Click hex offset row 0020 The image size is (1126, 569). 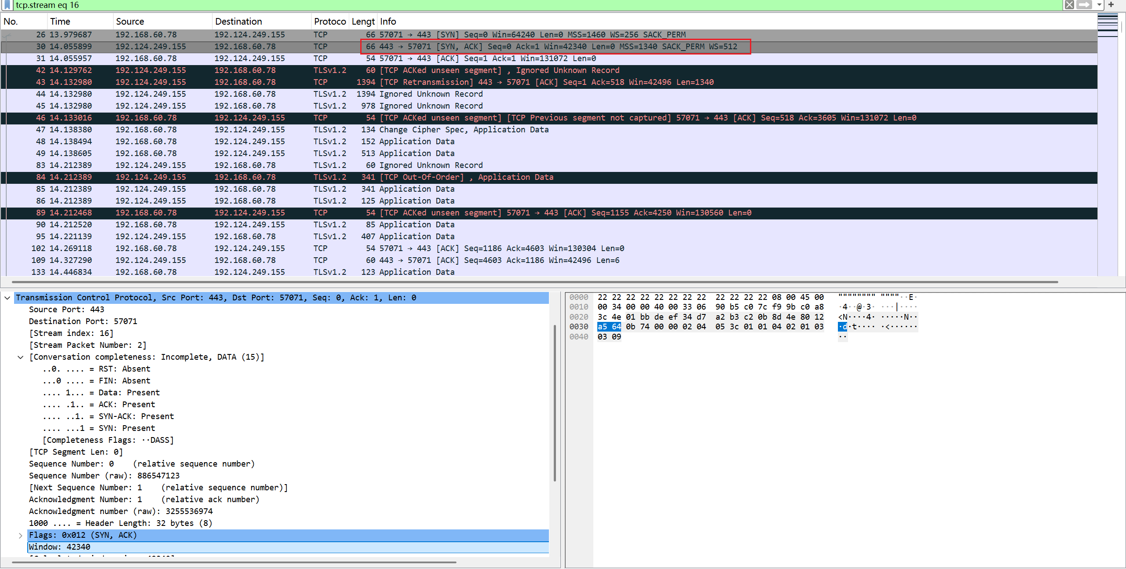579,317
